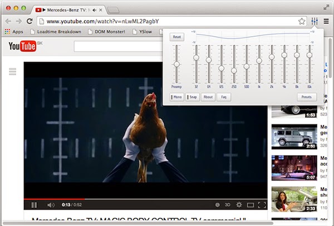Open the Chrome hamburger menu
The image size is (334, 226).
[326, 21]
